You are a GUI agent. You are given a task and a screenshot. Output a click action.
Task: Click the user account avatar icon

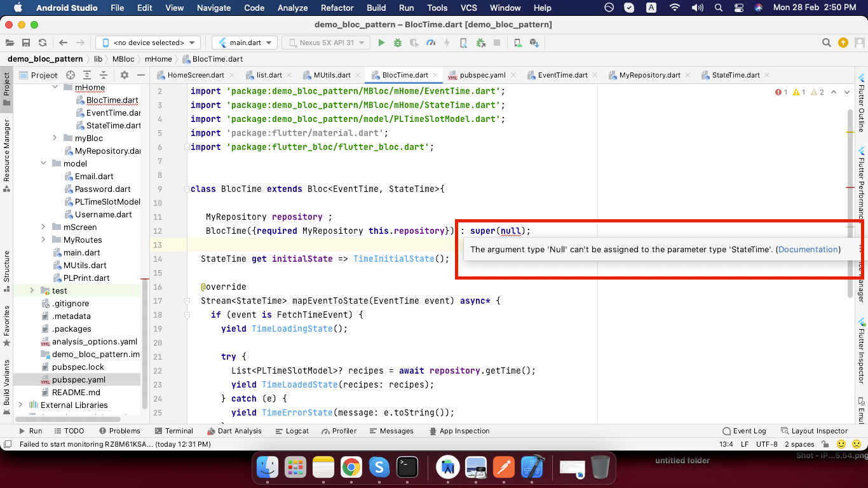[x=859, y=43]
